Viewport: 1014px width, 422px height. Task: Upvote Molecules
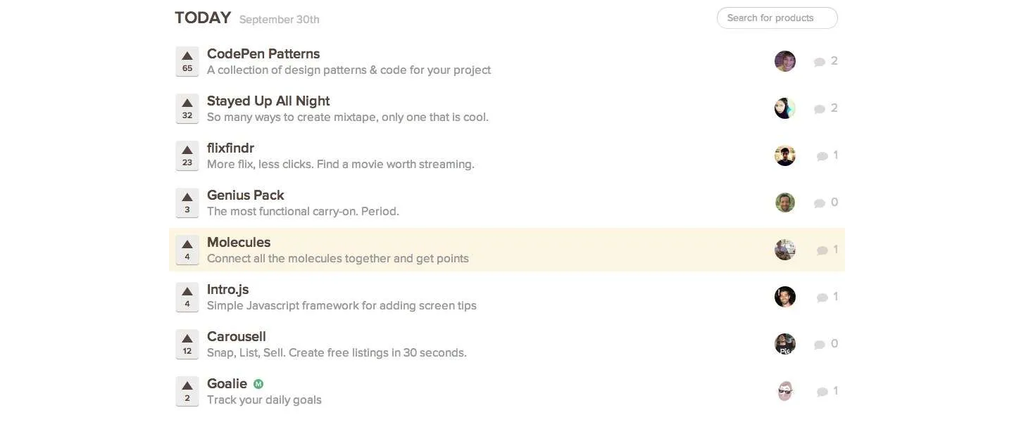pos(187,250)
